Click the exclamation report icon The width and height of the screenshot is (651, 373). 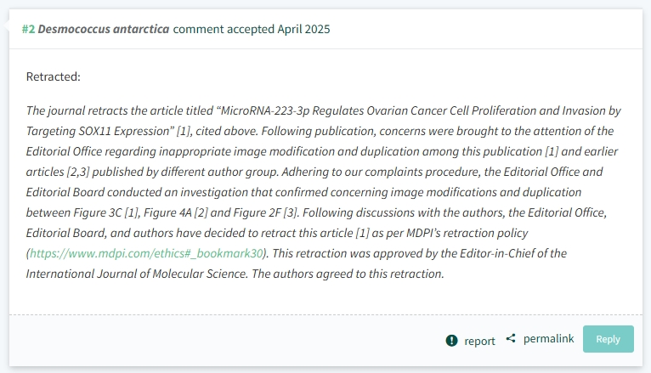coord(451,341)
